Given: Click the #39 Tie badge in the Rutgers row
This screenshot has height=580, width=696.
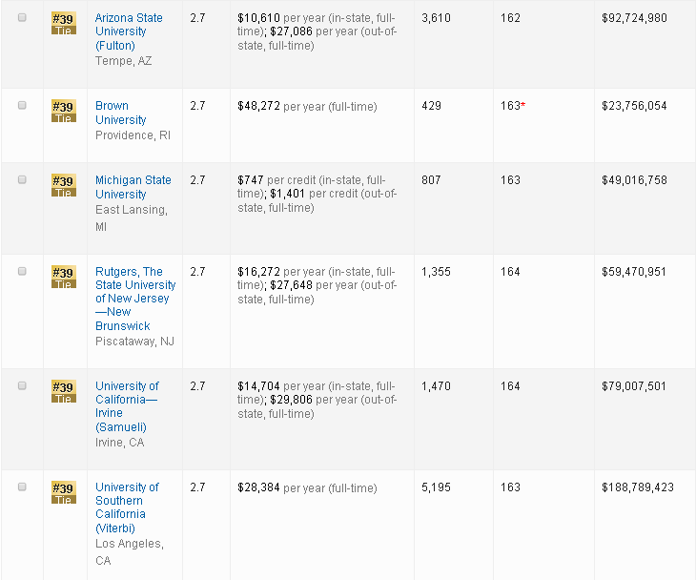Looking at the screenshot, I should (63, 278).
